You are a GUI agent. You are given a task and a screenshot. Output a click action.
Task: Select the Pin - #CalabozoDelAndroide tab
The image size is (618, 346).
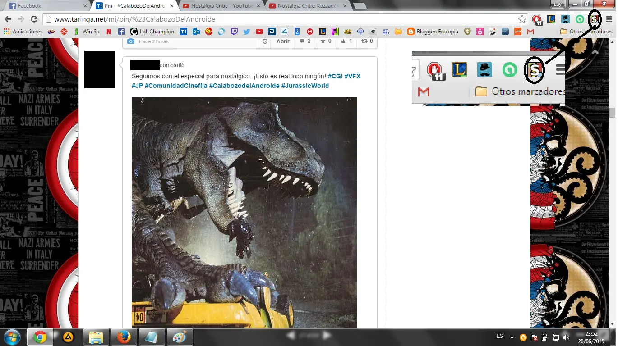tap(134, 6)
